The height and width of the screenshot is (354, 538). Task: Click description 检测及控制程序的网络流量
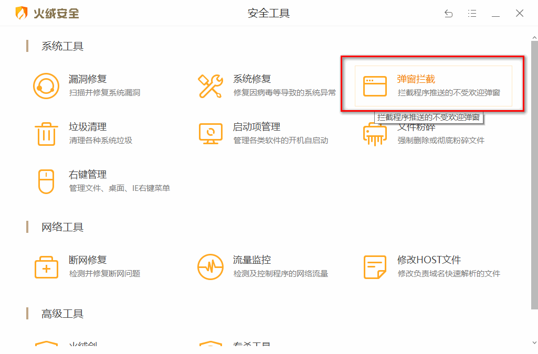pos(281,273)
